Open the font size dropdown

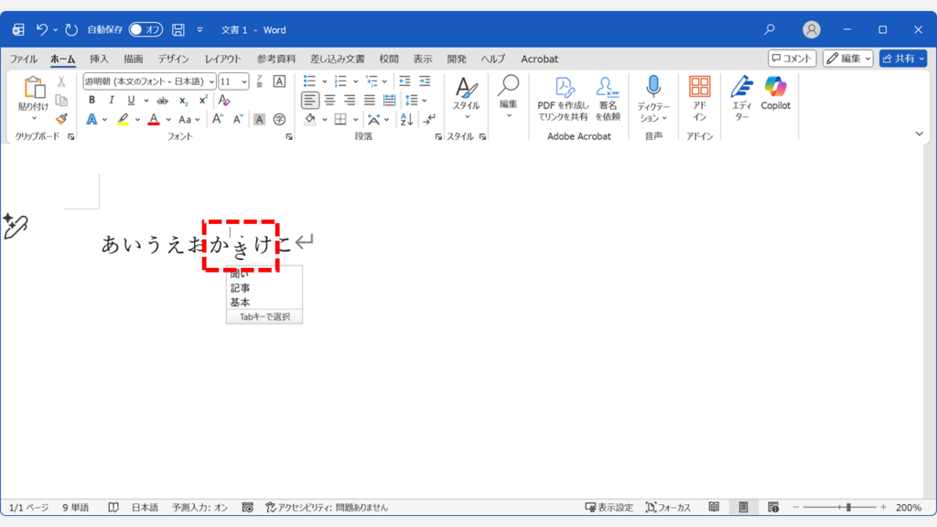click(x=243, y=81)
